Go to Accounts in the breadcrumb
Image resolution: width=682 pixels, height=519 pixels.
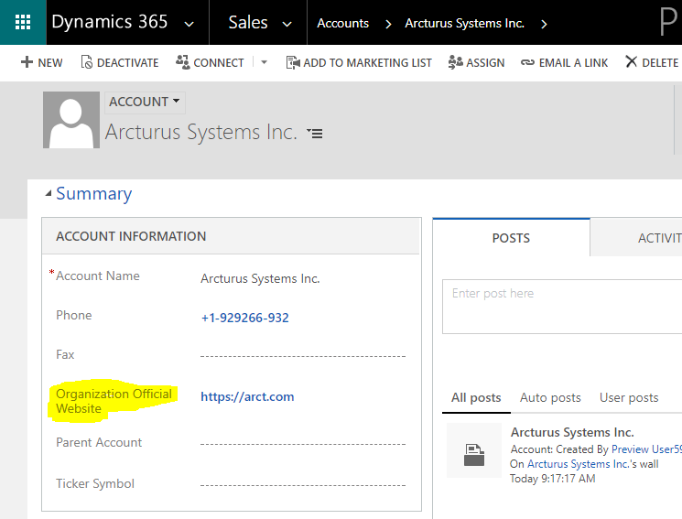pyautogui.click(x=342, y=23)
